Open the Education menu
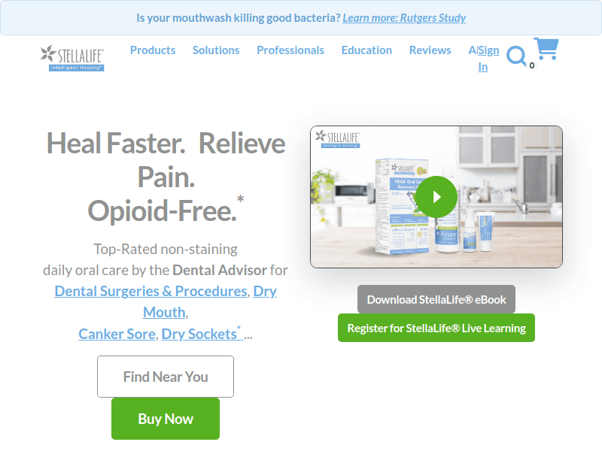 (366, 50)
